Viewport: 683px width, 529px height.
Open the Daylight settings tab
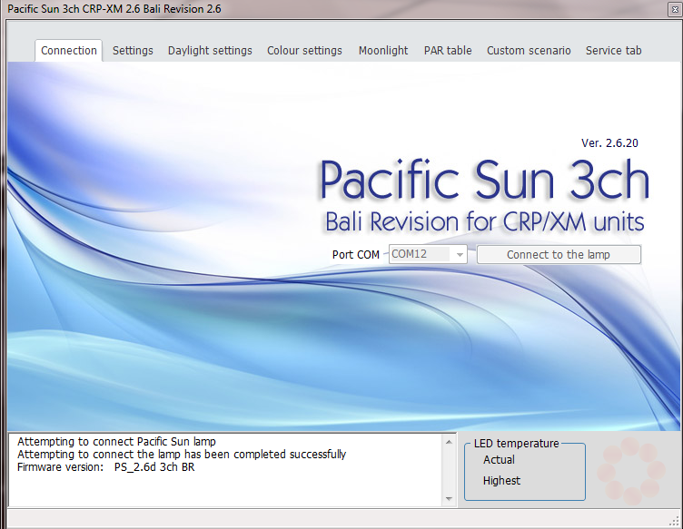click(x=210, y=51)
